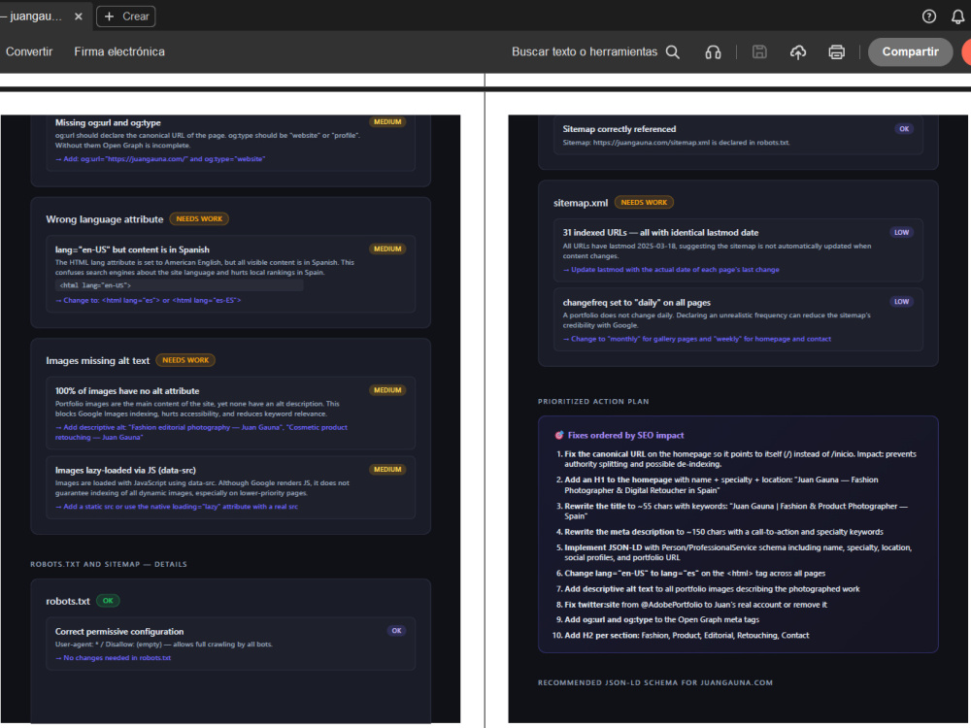Image resolution: width=971 pixels, height=728 pixels.
Task: Click the 'sitemap.xml' section heading
Action: pyautogui.click(x=581, y=203)
